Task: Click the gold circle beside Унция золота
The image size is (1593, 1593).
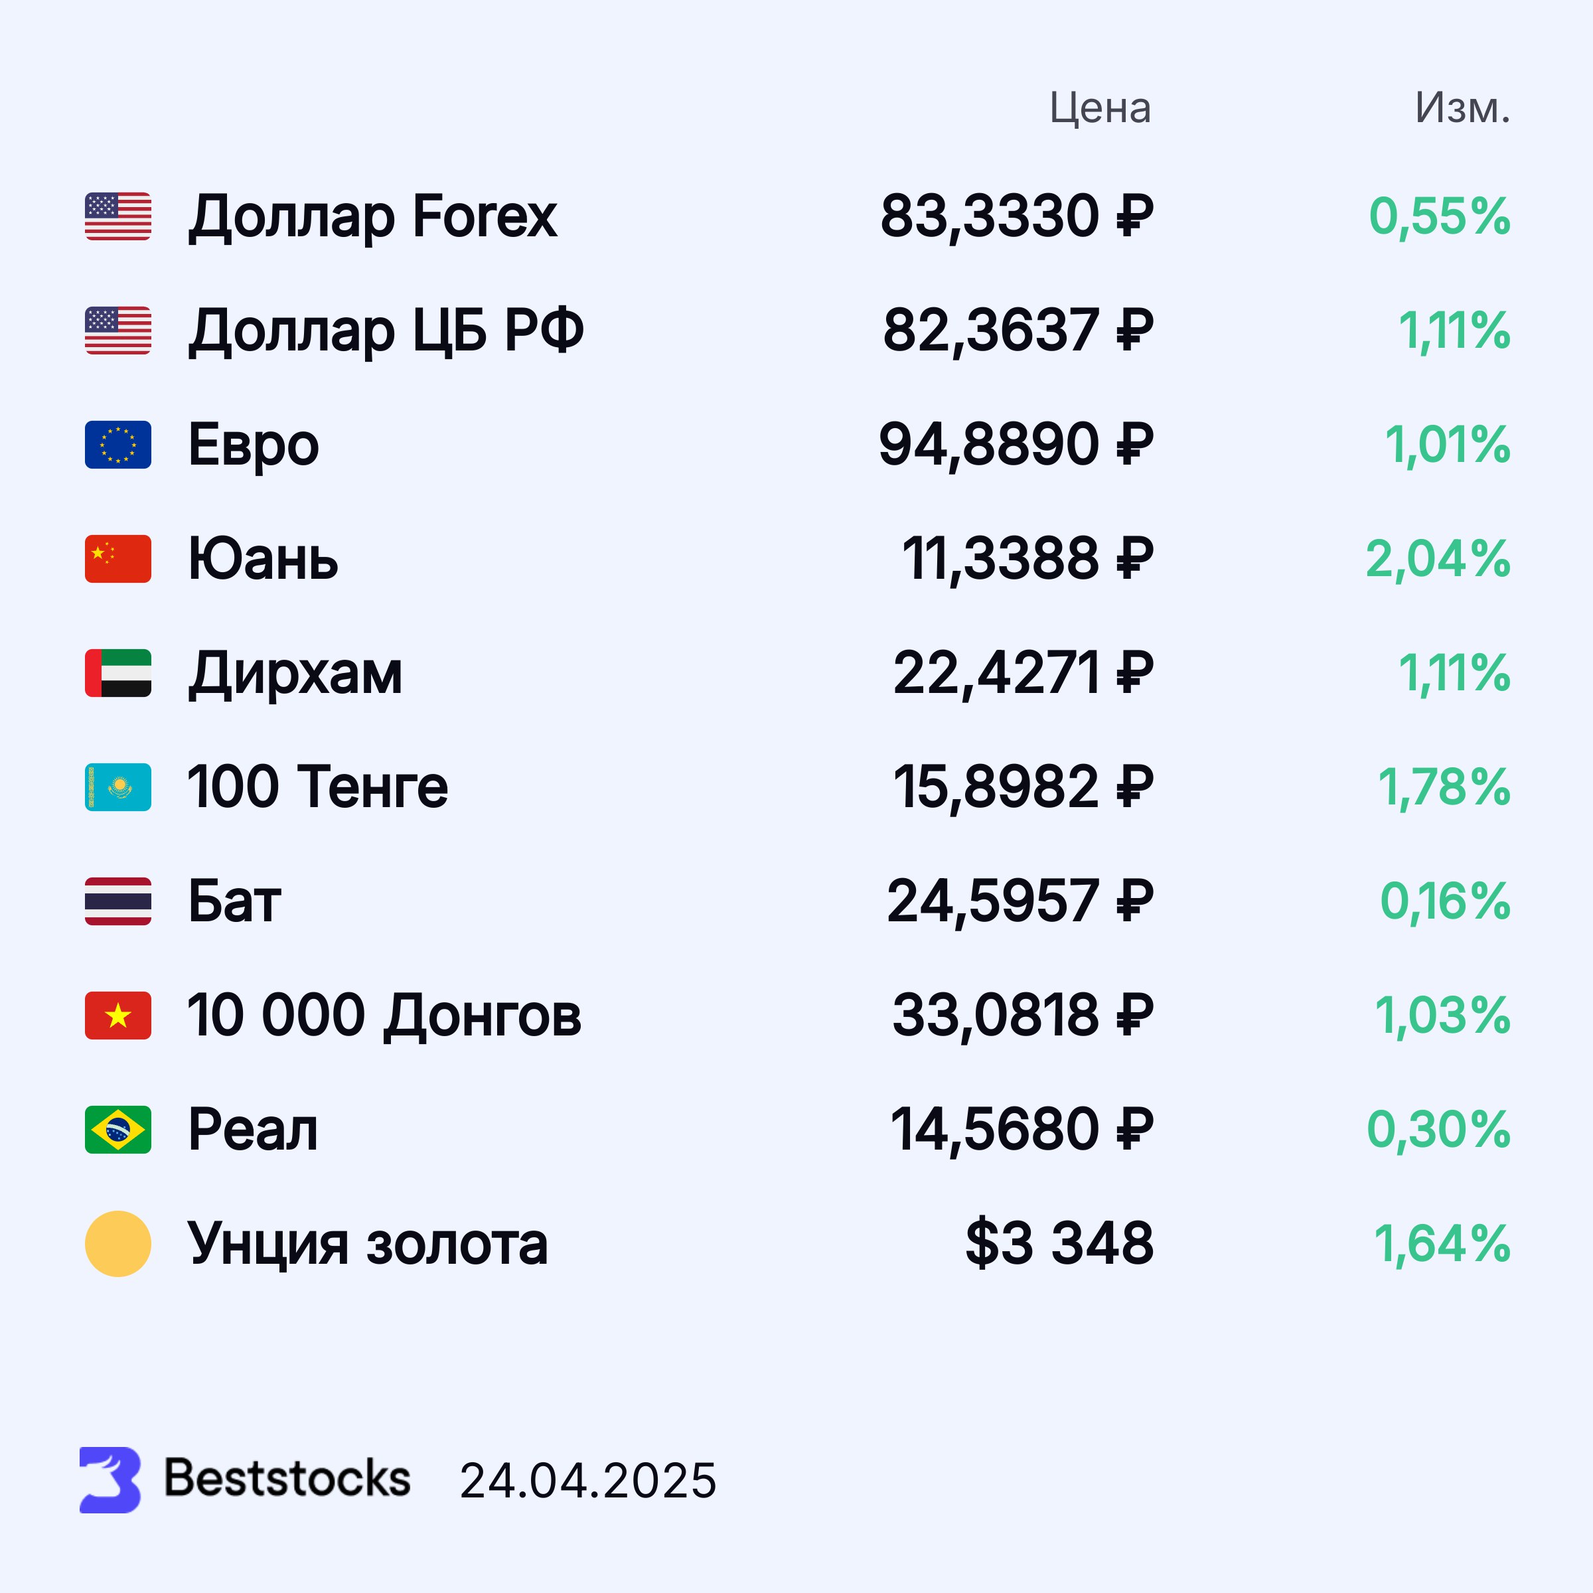Action: point(118,1243)
